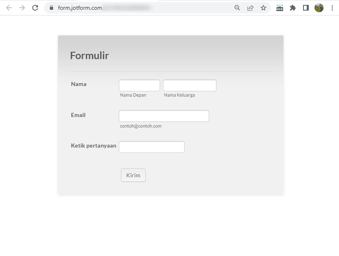
Task: Click the Nama field label
Action: (x=79, y=84)
